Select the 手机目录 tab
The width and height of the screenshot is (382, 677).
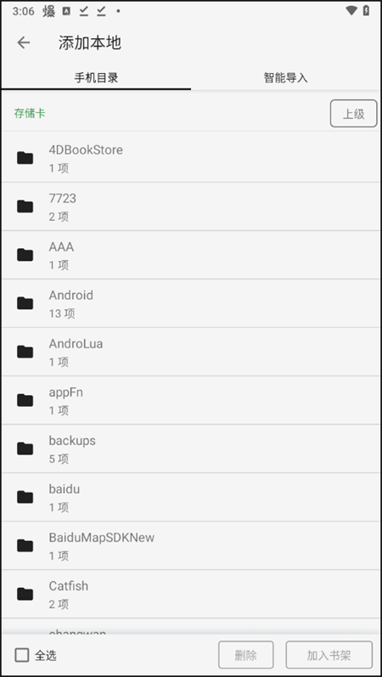96,77
